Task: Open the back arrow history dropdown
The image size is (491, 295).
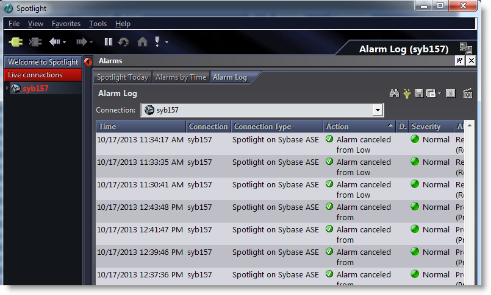Action: pos(64,42)
